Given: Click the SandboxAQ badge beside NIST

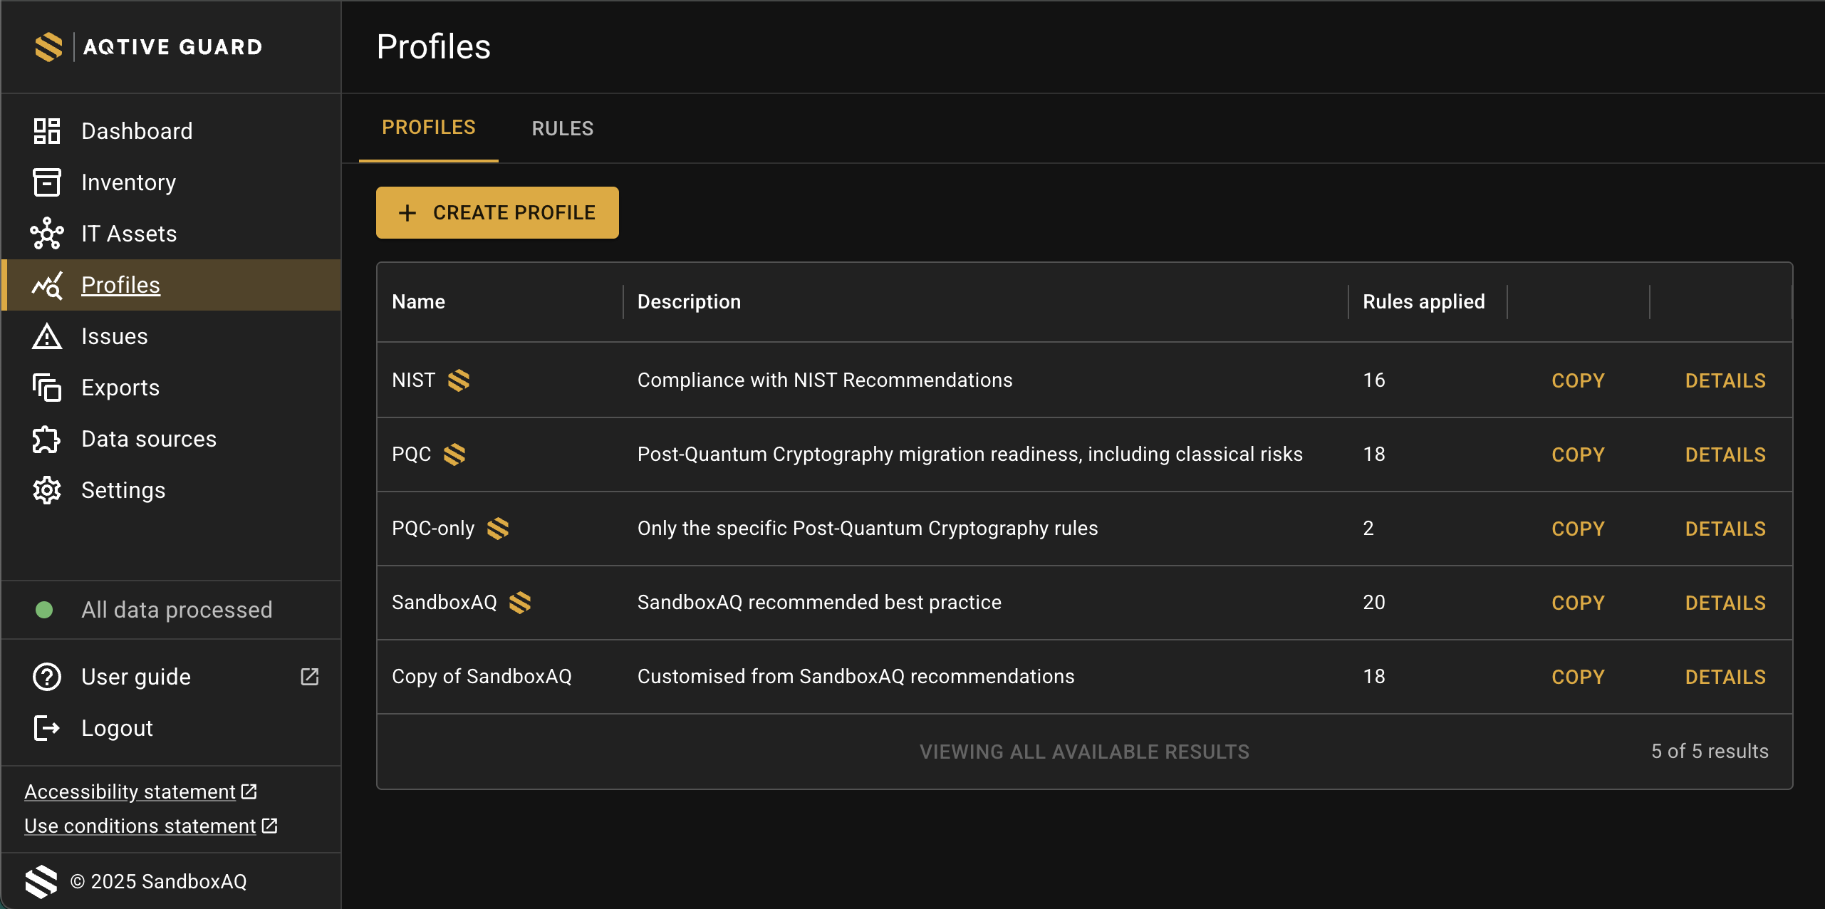Looking at the screenshot, I should 459,380.
